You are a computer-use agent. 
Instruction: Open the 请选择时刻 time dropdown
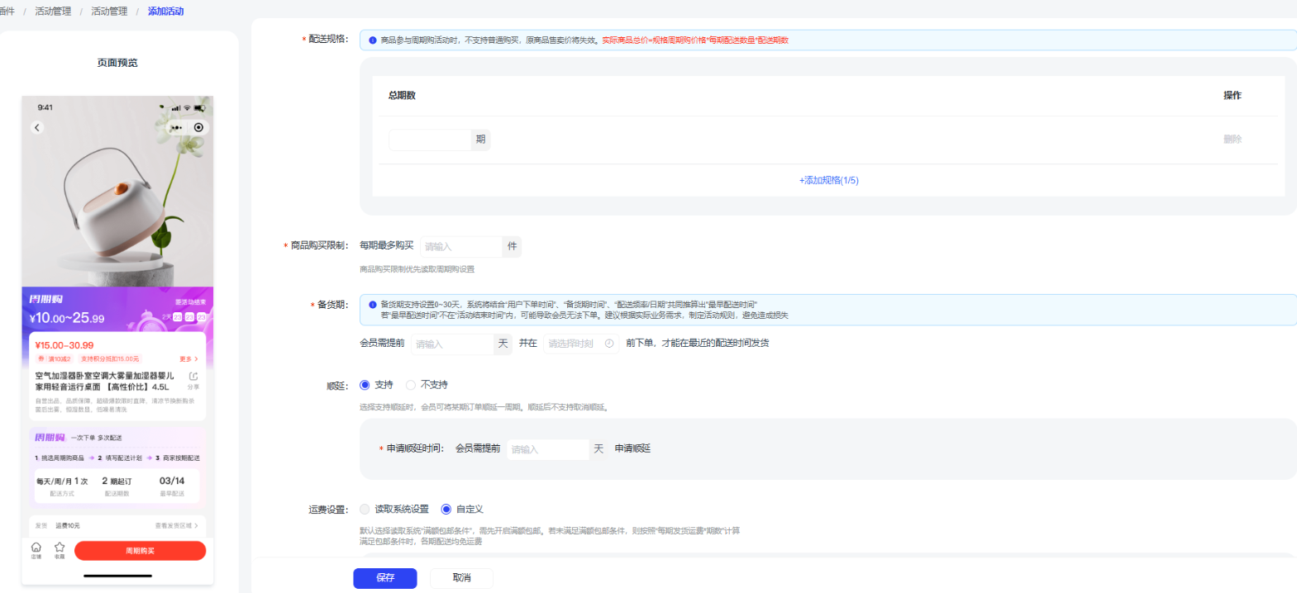[x=575, y=344]
